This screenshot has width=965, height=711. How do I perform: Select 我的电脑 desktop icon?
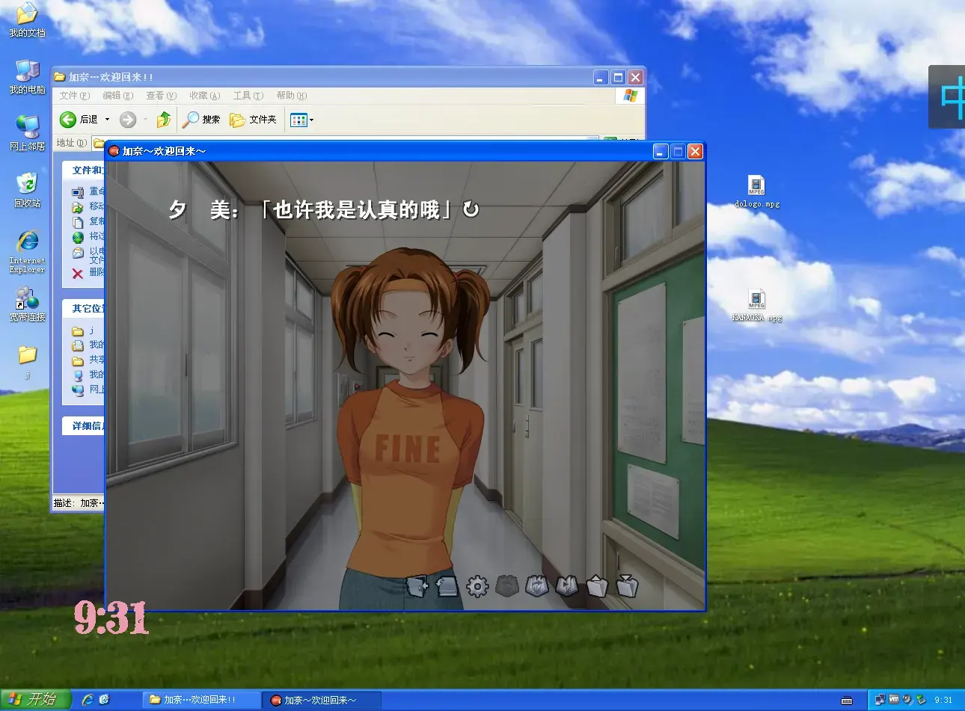(x=27, y=76)
